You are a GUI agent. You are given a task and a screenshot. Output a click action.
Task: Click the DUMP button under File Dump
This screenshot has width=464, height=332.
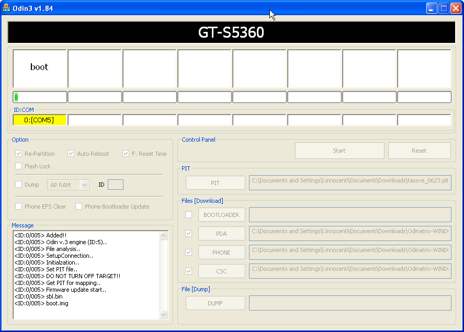[215, 303]
